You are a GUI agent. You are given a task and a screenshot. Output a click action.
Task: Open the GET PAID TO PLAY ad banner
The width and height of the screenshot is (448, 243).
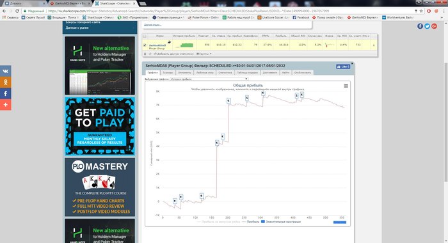(100, 126)
